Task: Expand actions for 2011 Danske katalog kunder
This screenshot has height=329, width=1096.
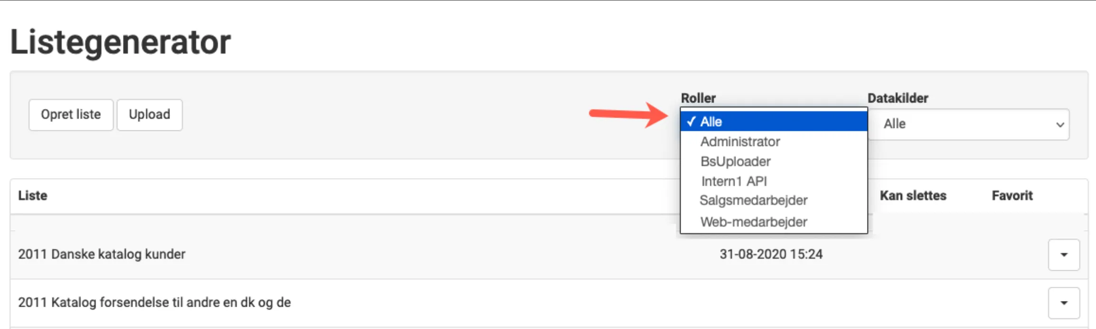Action: click(x=1064, y=255)
